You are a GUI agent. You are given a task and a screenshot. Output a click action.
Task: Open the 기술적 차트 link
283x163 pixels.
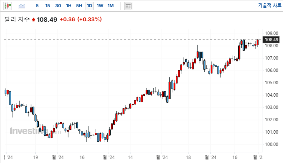[269, 6]
